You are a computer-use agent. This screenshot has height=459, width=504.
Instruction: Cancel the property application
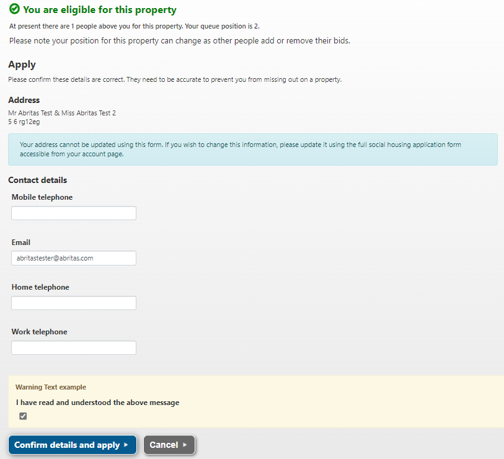[169, 445]
